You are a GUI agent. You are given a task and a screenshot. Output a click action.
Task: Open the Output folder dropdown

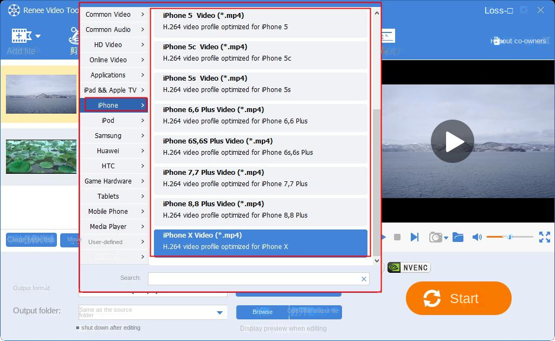(x=220, y=312)
